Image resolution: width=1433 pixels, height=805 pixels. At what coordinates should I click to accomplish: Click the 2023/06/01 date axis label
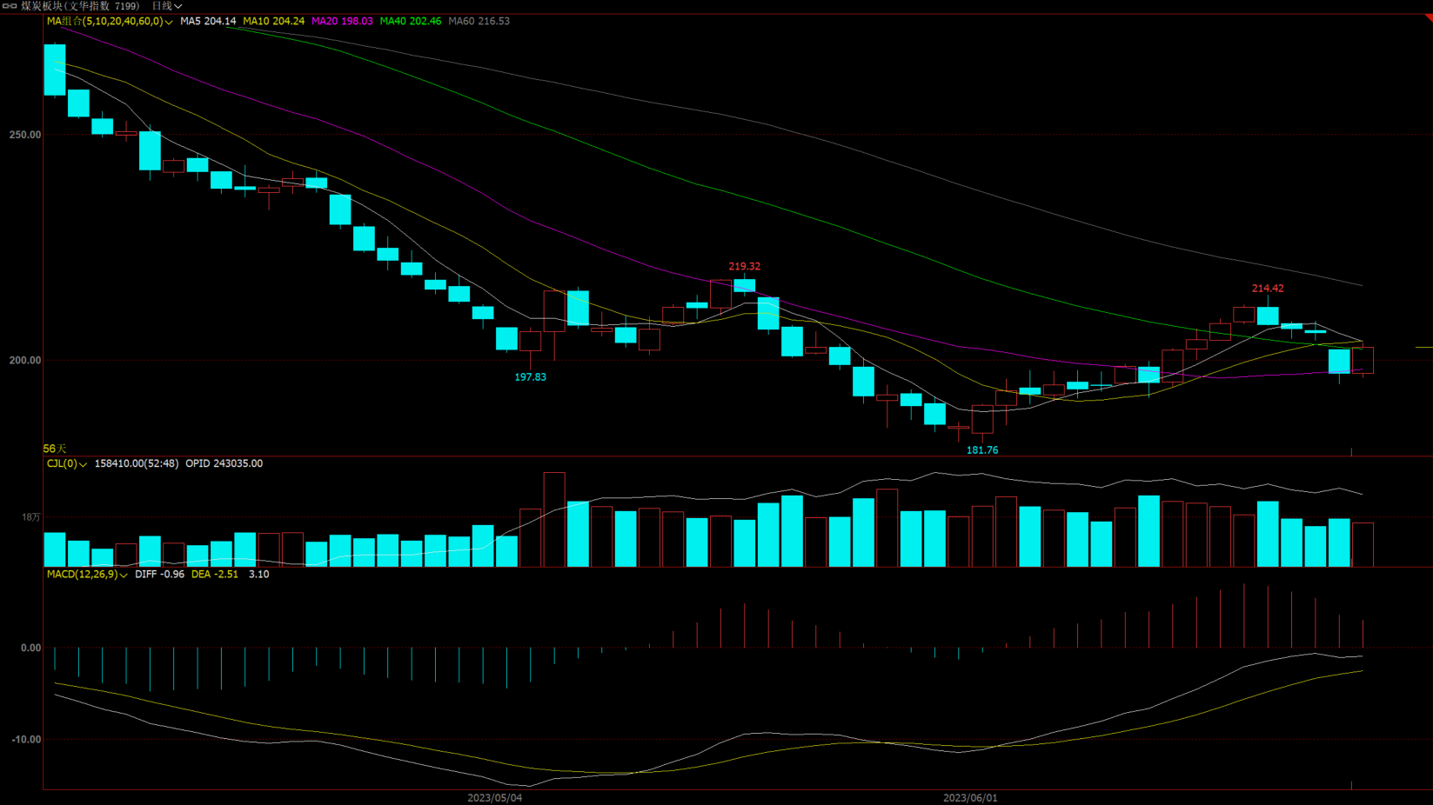point(970,797)
